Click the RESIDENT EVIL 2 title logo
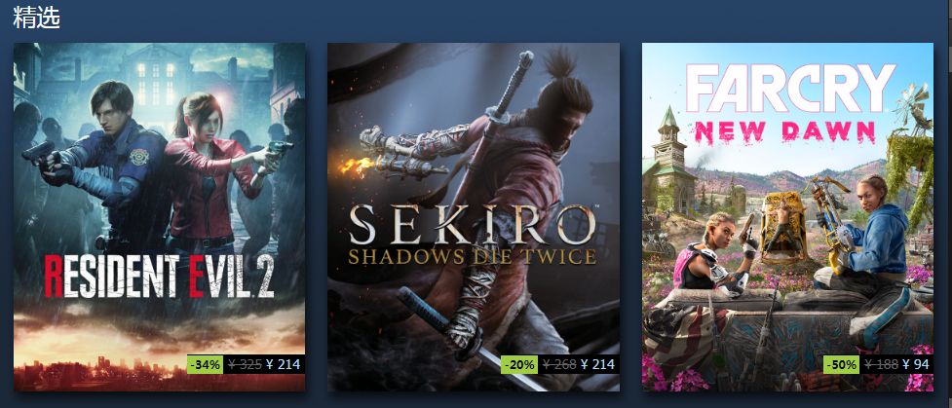 point(159,277)
